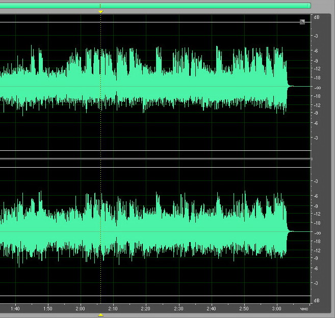Click the 2:30 mark on the time ruler
335x318 pixels.
(x=178, y=308)
